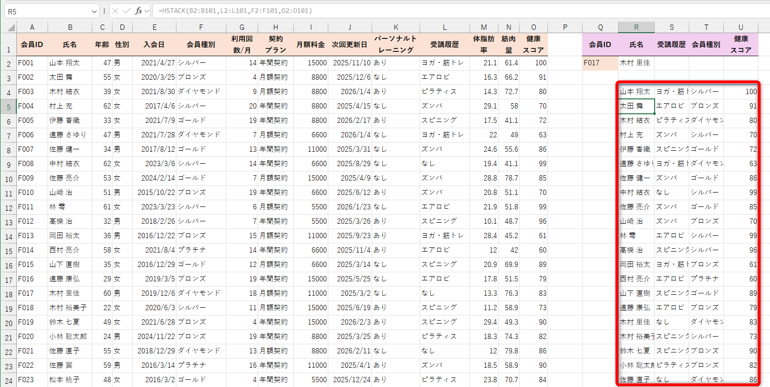
Task: Select column R header
Action: 636,27
